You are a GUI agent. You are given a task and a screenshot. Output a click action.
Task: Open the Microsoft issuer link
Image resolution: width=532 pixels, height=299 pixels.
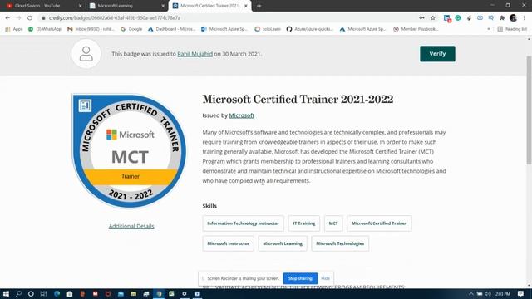tap(242, 115)
